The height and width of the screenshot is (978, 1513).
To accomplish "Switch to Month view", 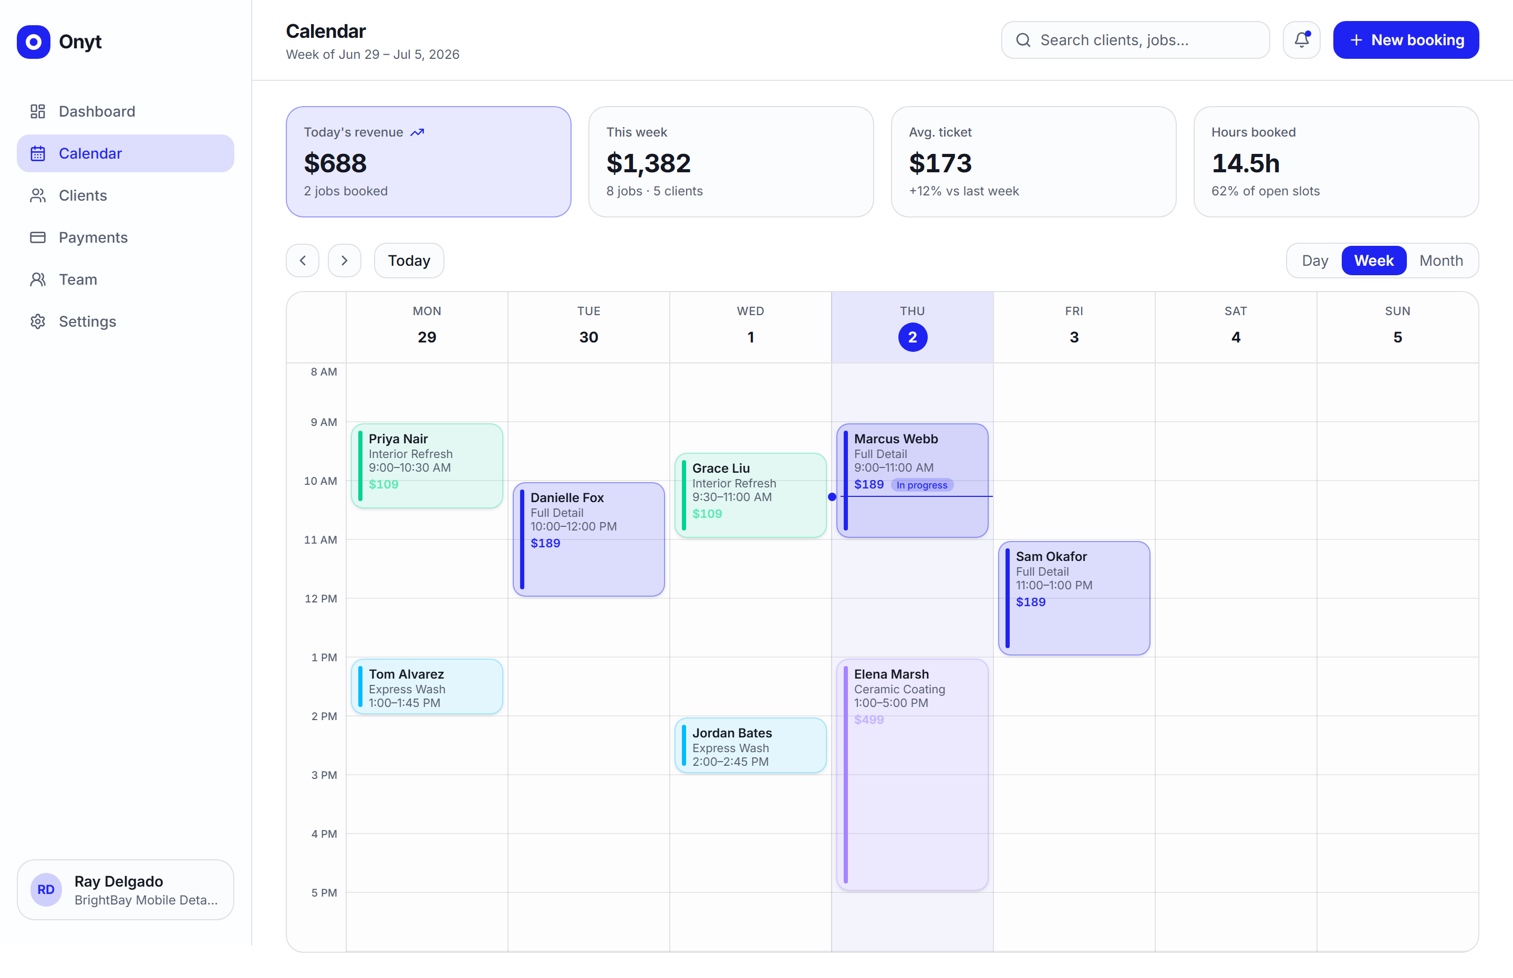I will tap(1441, 261).
